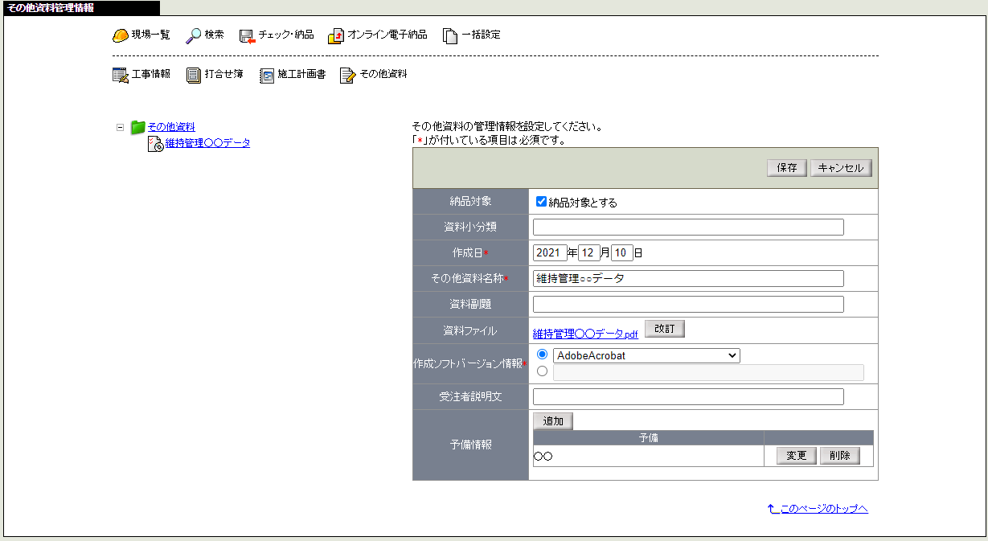This screenshot has height=541, width=988.
Task: Click the magnifier icon for 検索
Action: 193,35
